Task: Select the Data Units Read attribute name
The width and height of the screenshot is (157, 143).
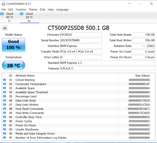Action: [26, 100]
